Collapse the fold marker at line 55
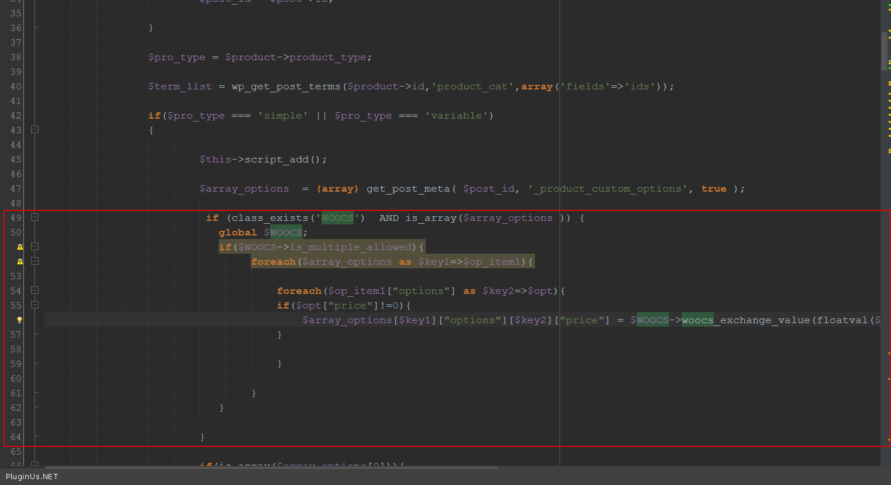 [x=34, y=305]
